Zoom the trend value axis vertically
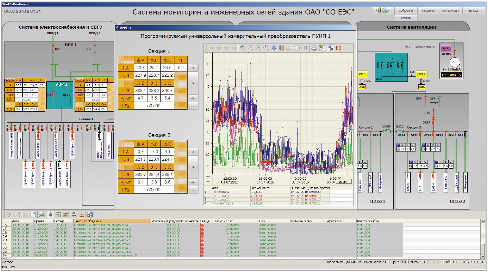Image resolution: width=488 pixels, height=272 pixels. (266, 48)
